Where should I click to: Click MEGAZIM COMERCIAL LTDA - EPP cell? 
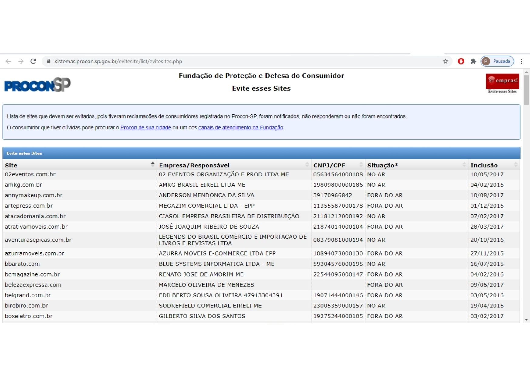[234, 206]
